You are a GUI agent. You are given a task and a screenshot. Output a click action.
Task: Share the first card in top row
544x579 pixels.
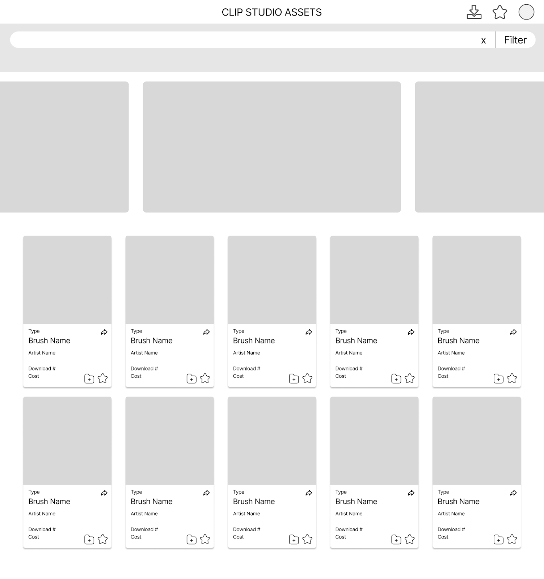pos(104,332)
